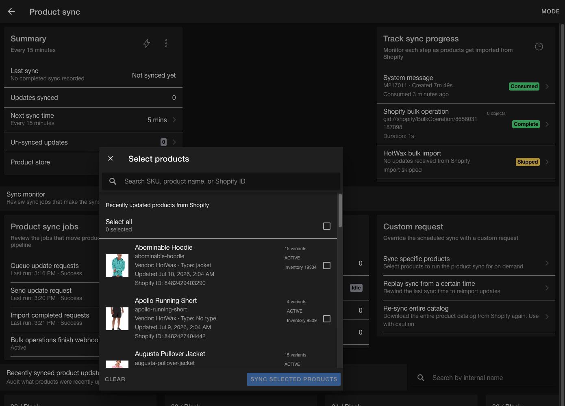Check the Apollo Running Short checkbox
Viewport: 565px width, 406px height.
point(327,318)
